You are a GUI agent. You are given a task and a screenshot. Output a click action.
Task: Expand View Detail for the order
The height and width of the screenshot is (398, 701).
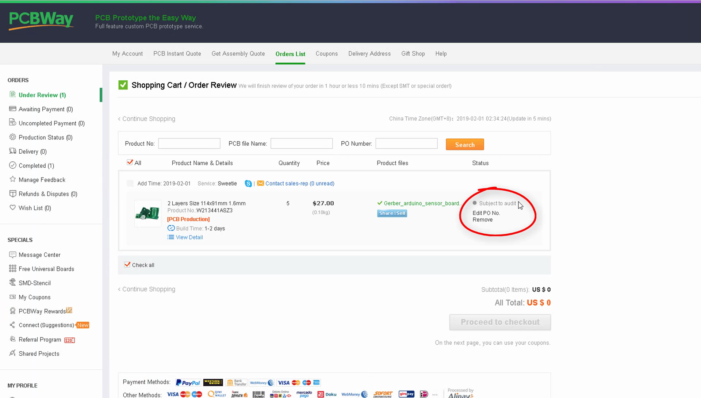(x=189, y=237)
